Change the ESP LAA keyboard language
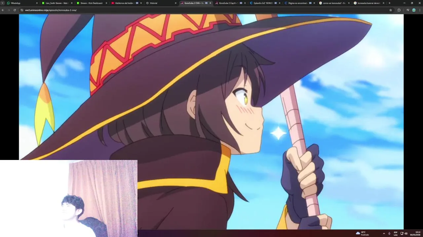Screen dimensions: 423x237 click(x=396, y=233)
